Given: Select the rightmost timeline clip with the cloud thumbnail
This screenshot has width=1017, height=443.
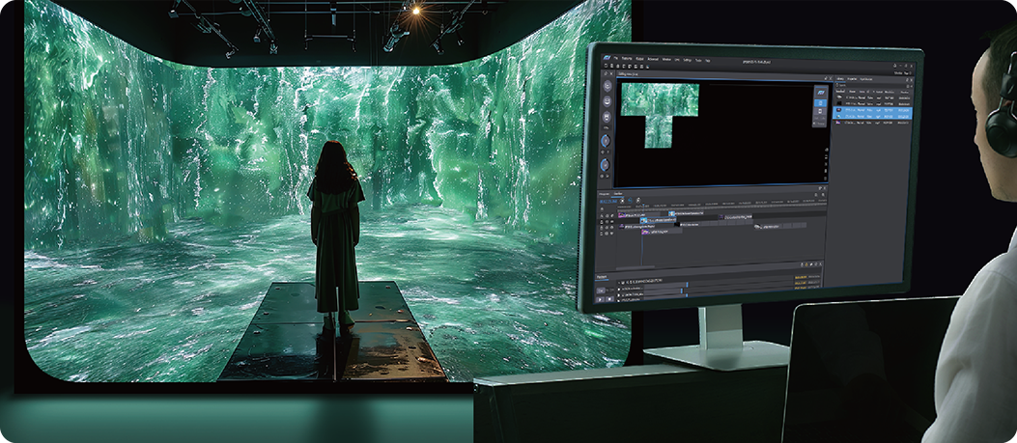Looking at the screenshot, I should pos(780,227).
